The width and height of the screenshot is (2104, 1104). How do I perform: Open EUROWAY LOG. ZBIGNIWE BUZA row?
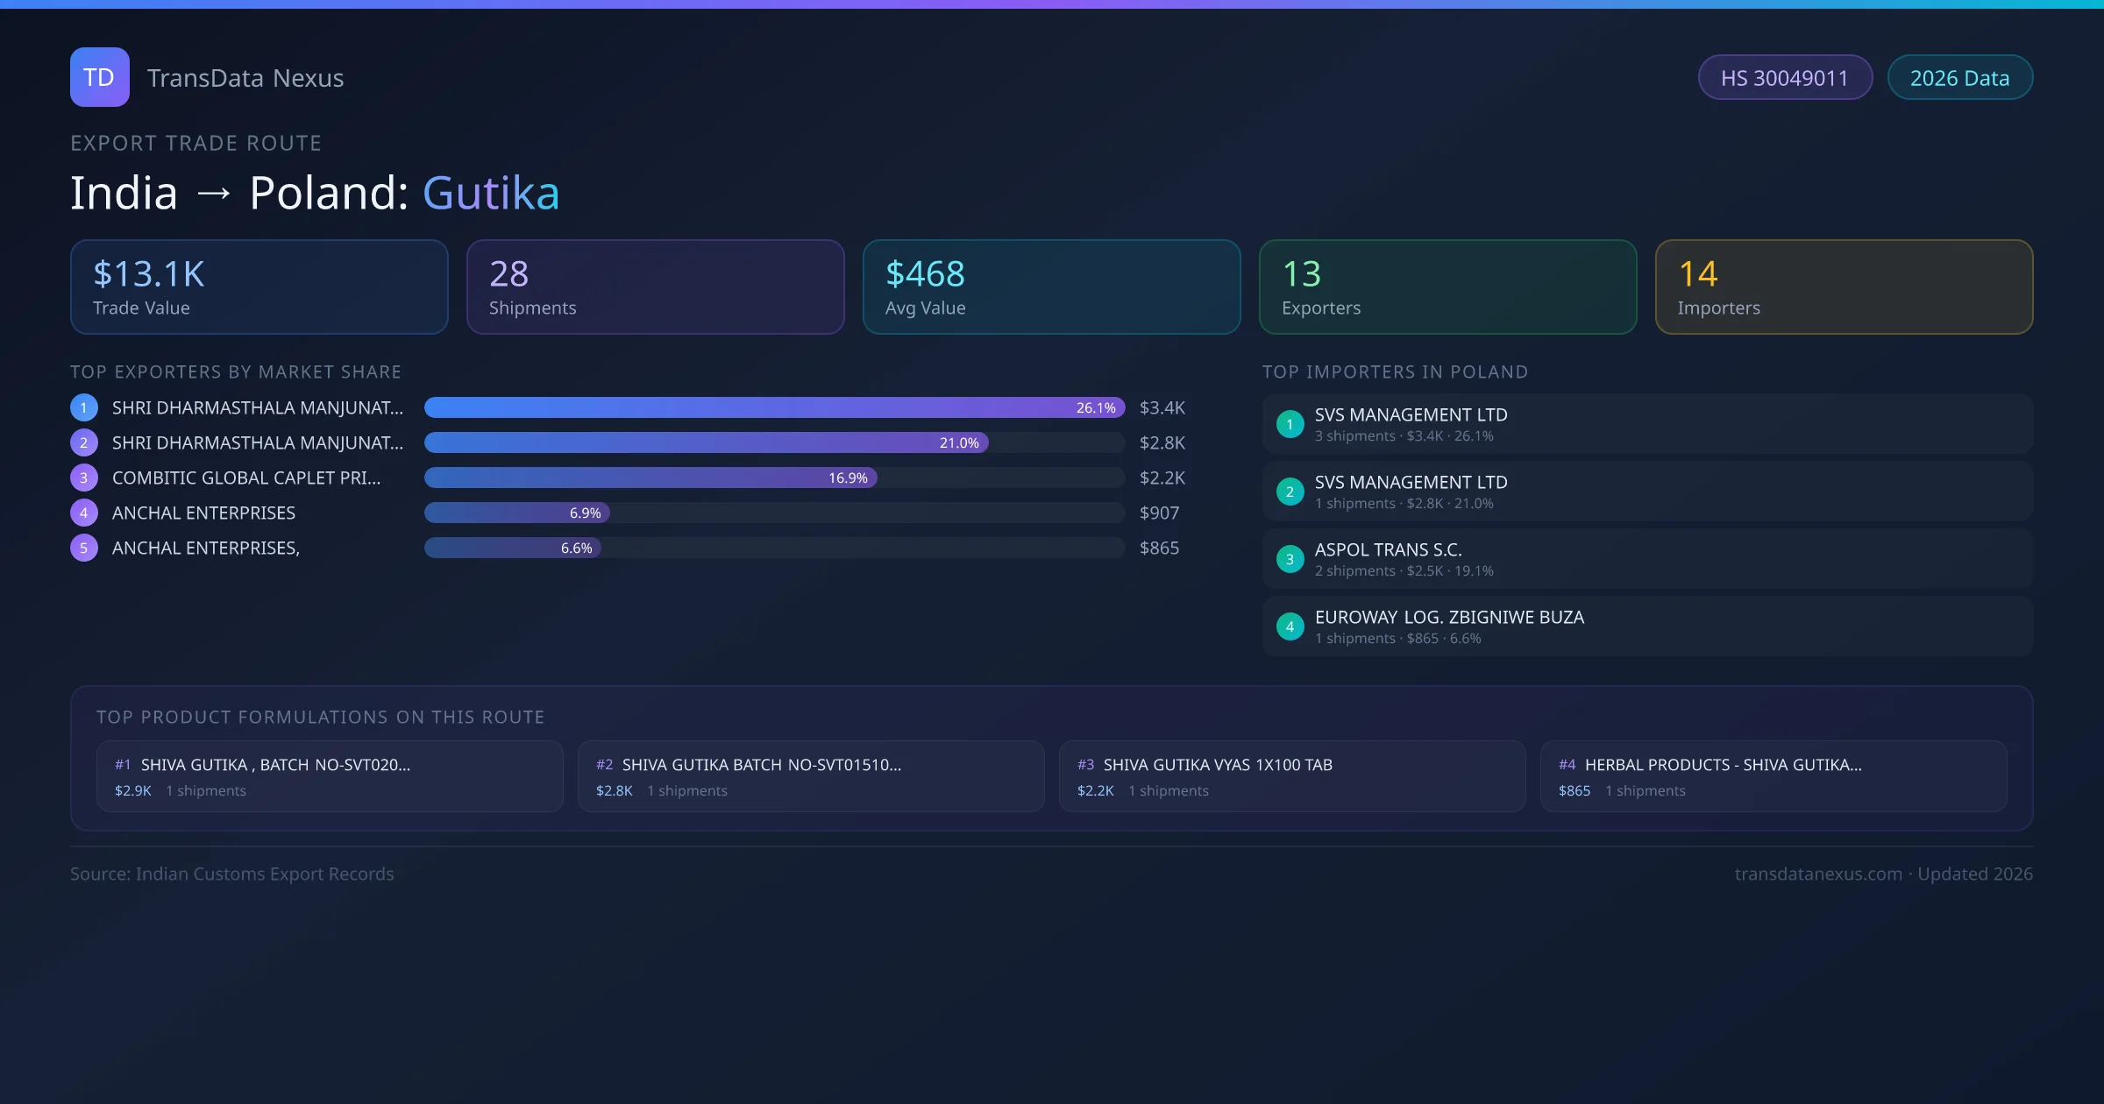[1647, 626]
